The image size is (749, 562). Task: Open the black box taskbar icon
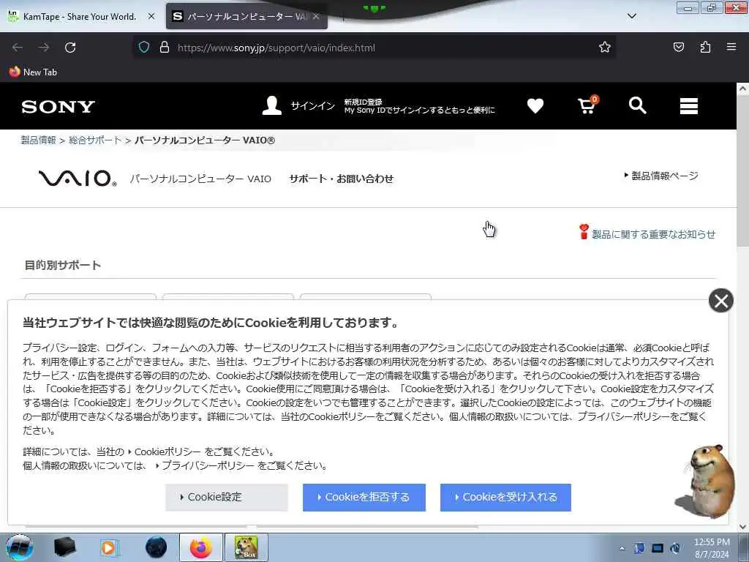click(x=65, y=547)
